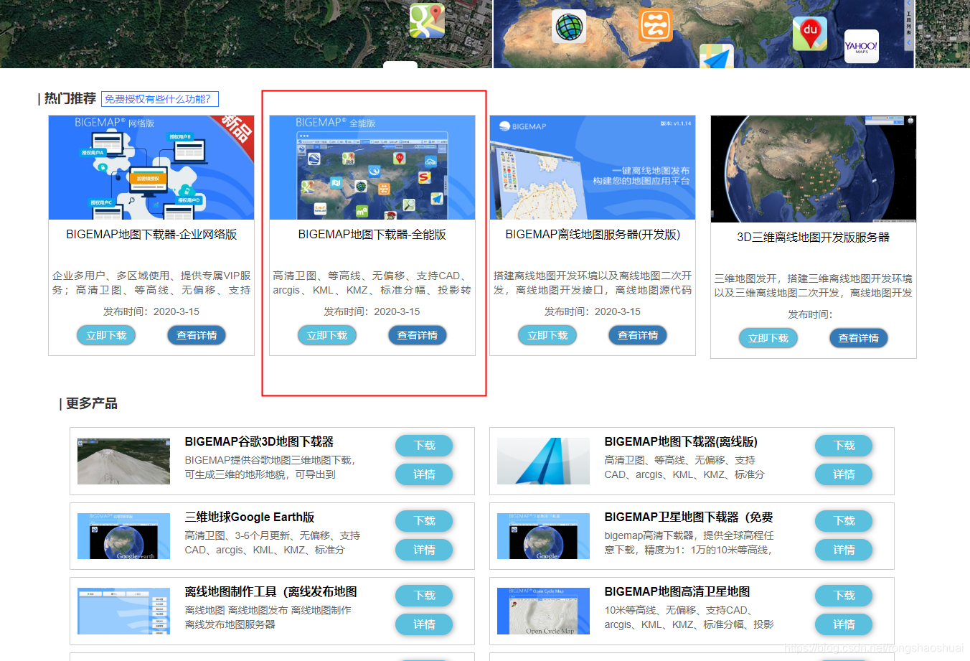
Task: Click the green globe icon in banner
Action: pos(569,27)
